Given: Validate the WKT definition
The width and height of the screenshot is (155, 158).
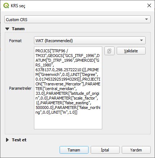Looking at the screenshot, I should pos(131,51).
